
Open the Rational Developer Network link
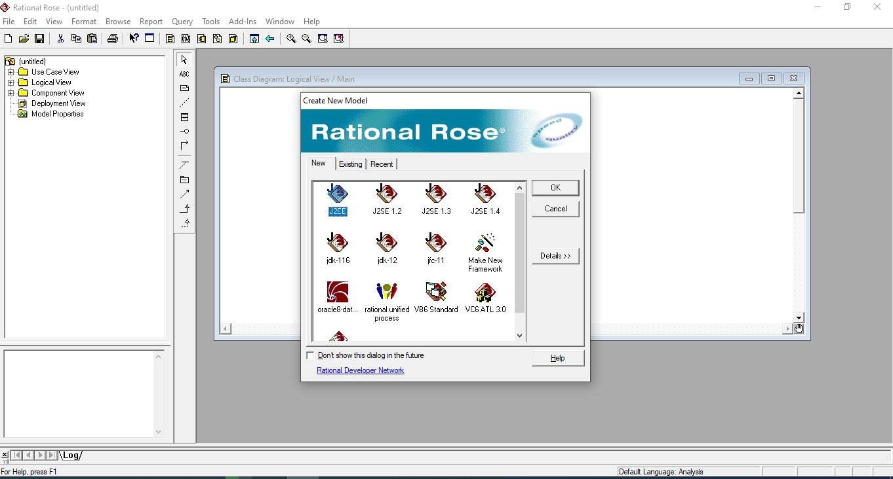pyautogui.click(x=361, y=370)
